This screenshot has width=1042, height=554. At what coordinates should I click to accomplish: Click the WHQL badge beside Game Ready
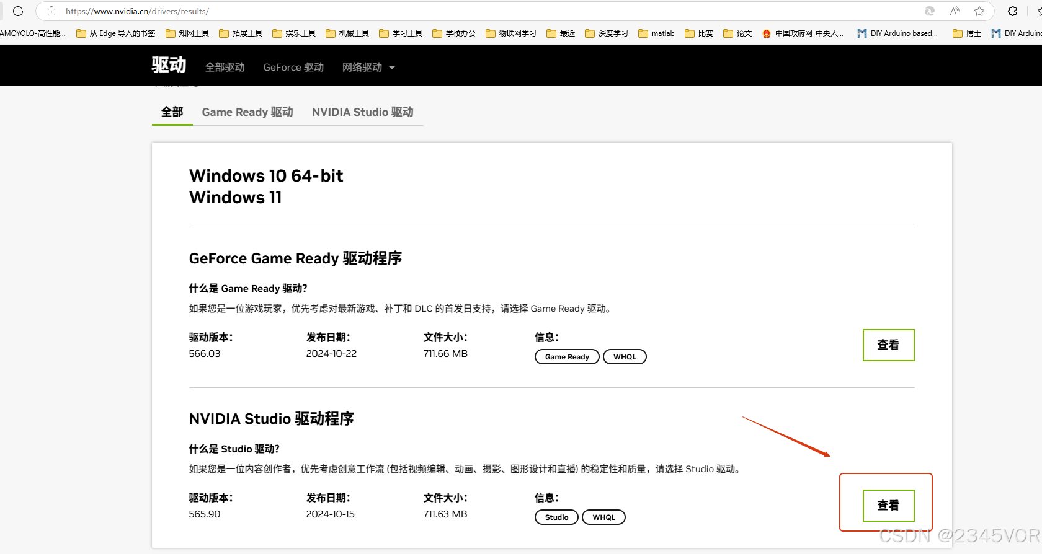pos(625,357)
